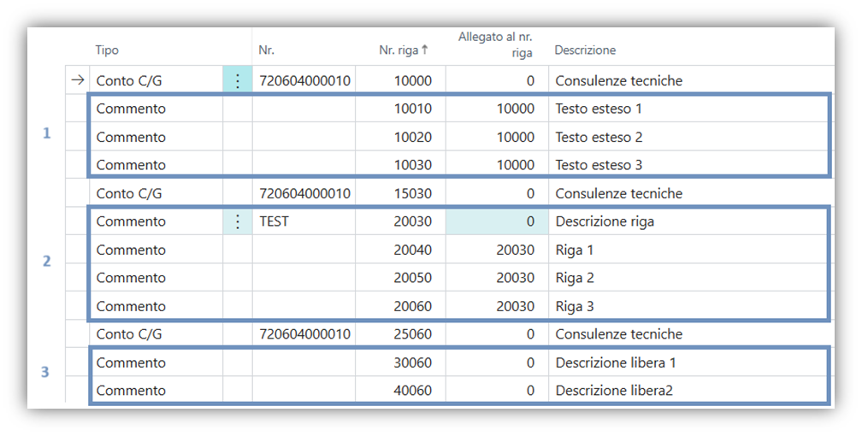Click Allegato al nr. riga header

tap(496, 44)
